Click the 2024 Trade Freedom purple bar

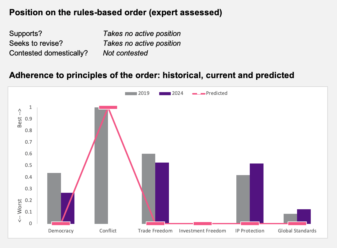click(162, 193)
